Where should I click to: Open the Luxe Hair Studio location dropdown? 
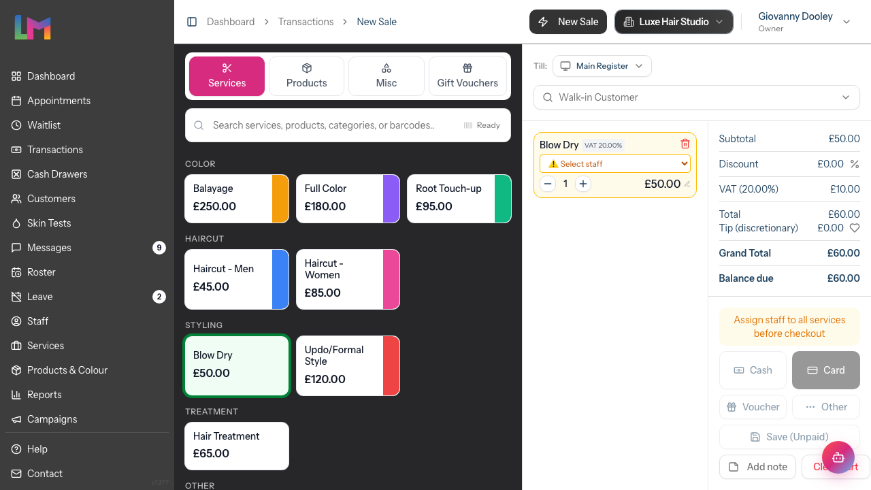pyautogui.click(x=674, y=22)
